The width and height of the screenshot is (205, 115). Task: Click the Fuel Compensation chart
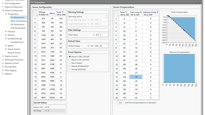pos(179,29)
